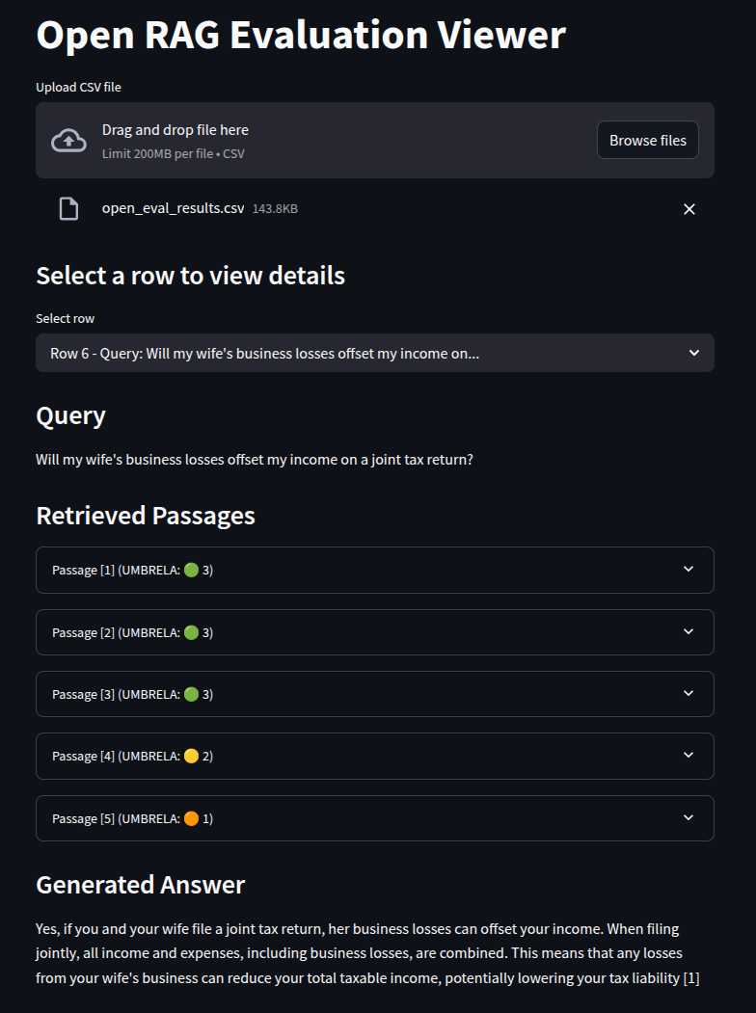The image size is (756, 1013).
Task: Click the green circle on Passage [3]
Action: 191,695
